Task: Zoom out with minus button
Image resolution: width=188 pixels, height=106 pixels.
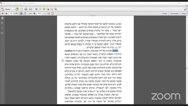Action: point(31,14)
